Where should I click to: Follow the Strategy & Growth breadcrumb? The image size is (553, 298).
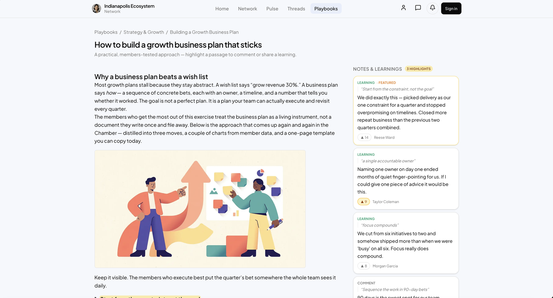(144, 32)
